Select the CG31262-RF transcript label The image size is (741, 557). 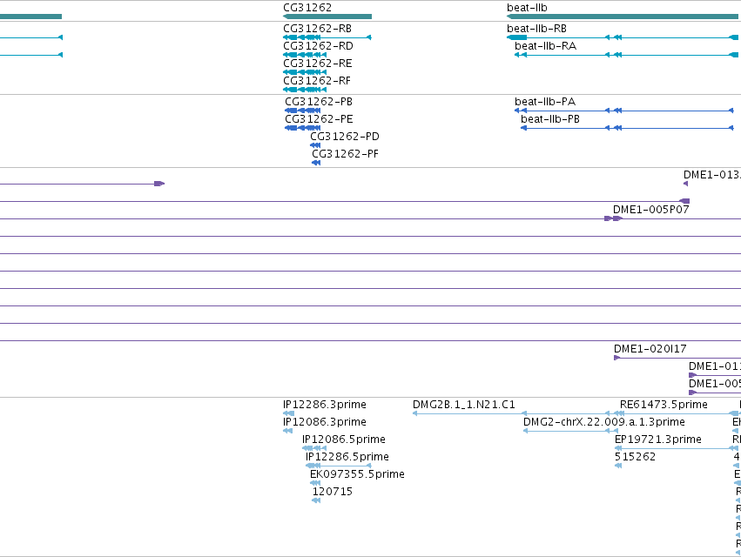pyautogui.click(x=317, y=81)
